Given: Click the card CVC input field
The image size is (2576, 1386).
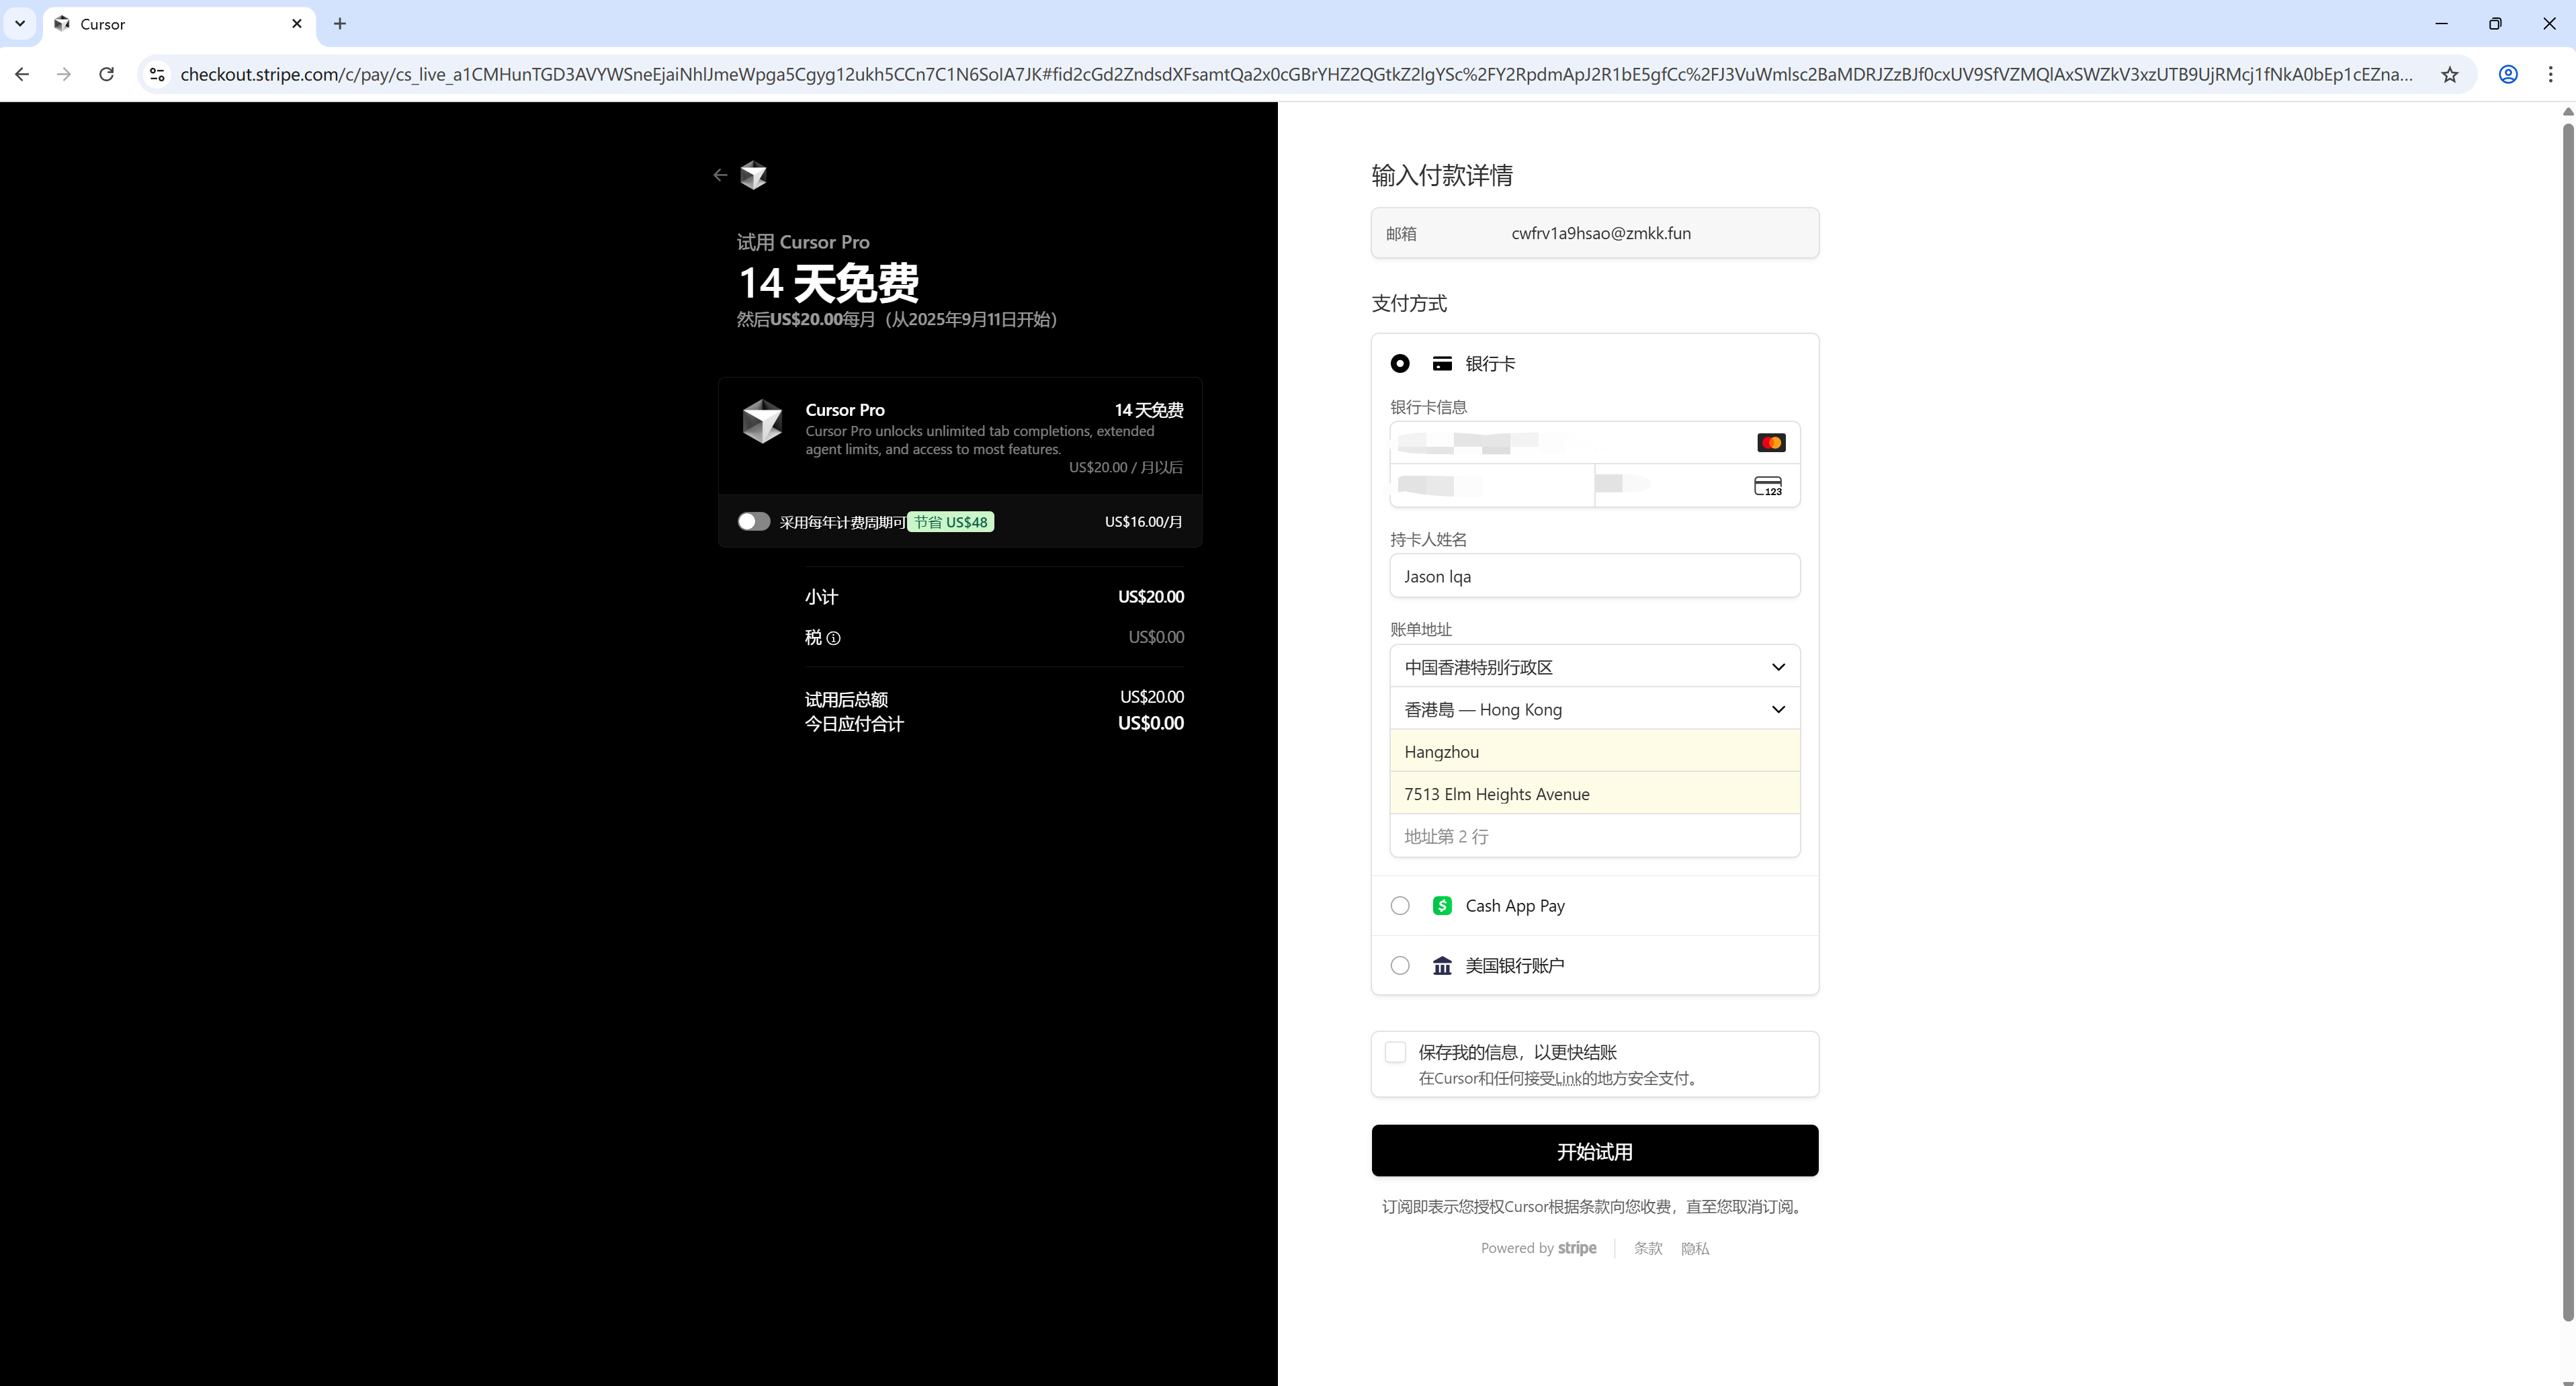Looking at the screenshot, I should pyautogui.click(x=1698, y=486).
